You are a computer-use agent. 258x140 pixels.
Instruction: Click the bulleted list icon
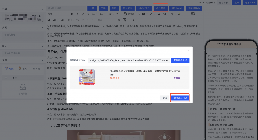[x=93, y=14]
